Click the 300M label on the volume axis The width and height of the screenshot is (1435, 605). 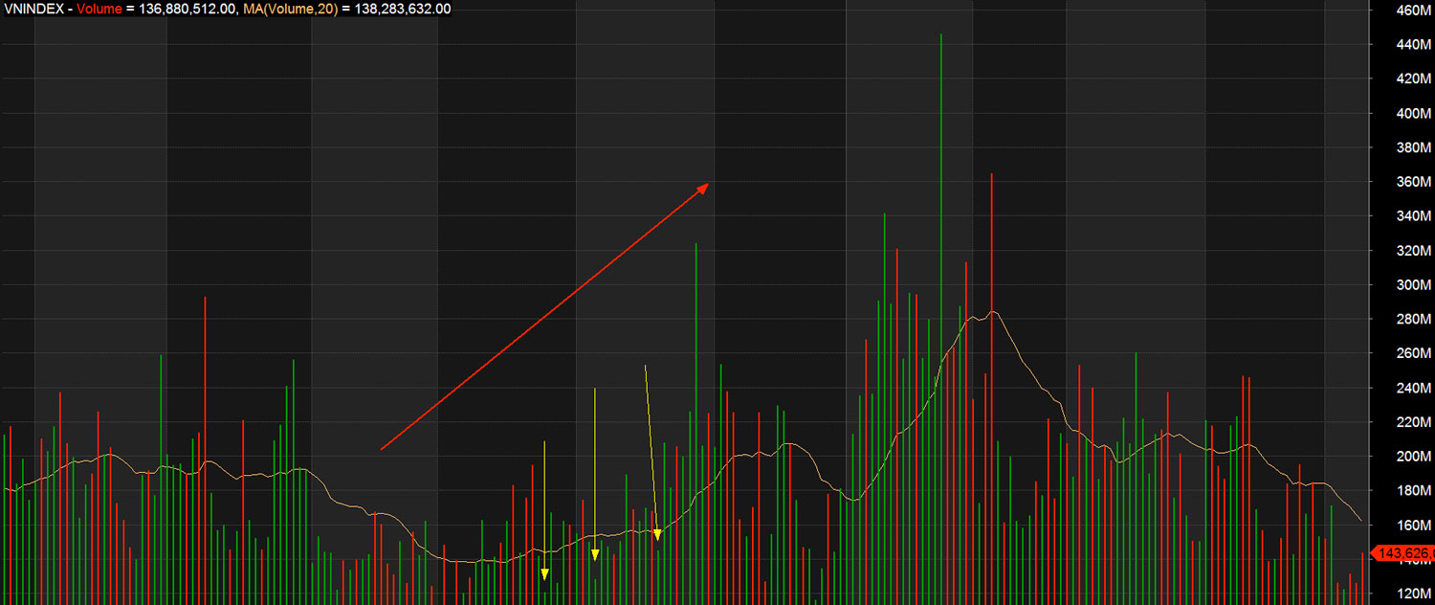(x=1412, y=286)
